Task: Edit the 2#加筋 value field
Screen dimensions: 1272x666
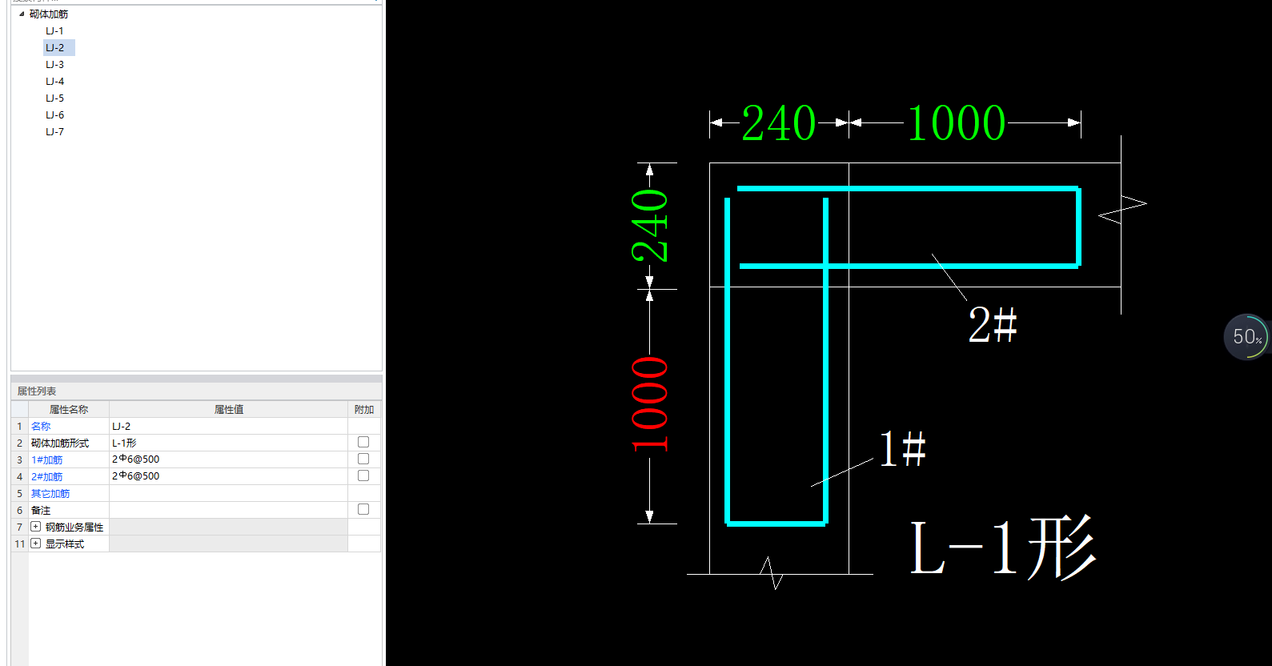Action: click(x=228, y=476)
